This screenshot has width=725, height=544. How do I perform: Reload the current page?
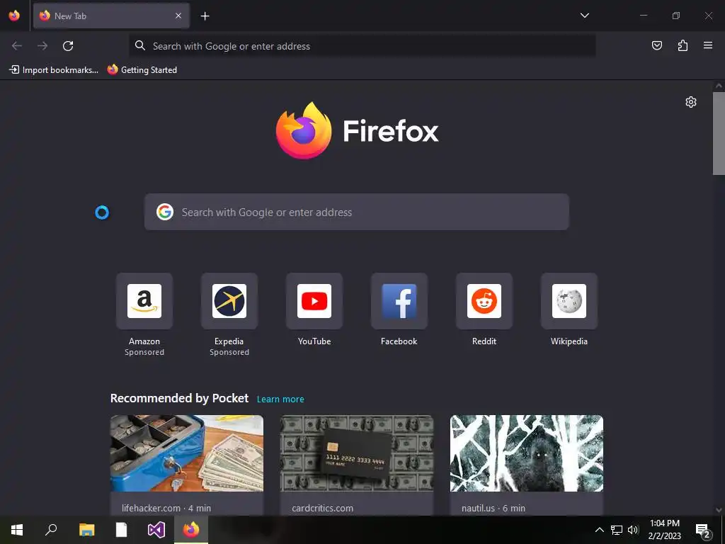click(x=68, y=46)
